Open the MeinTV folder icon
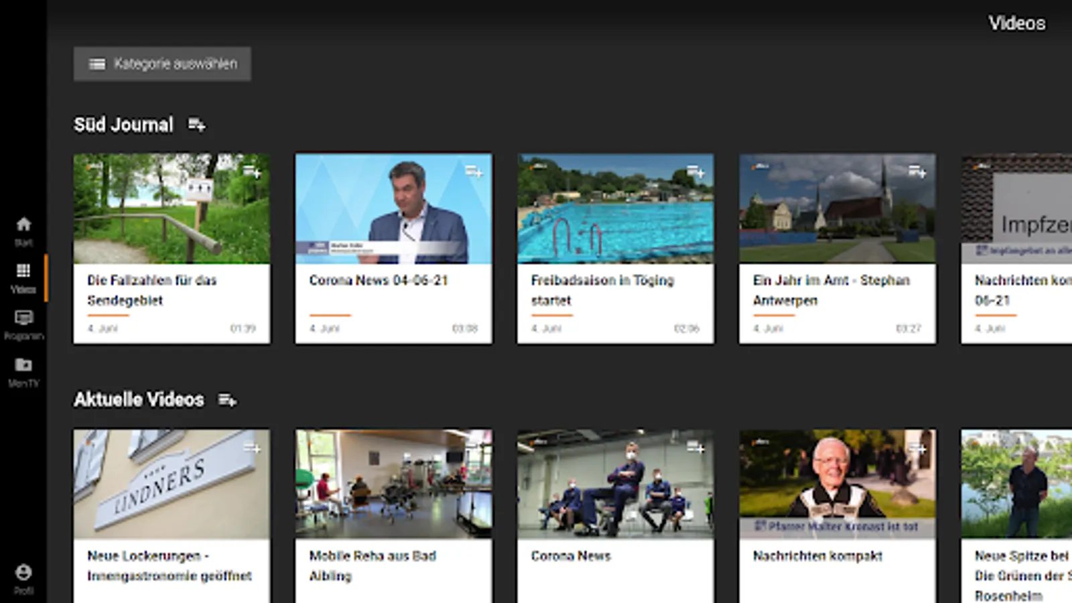 pos(23,365)
